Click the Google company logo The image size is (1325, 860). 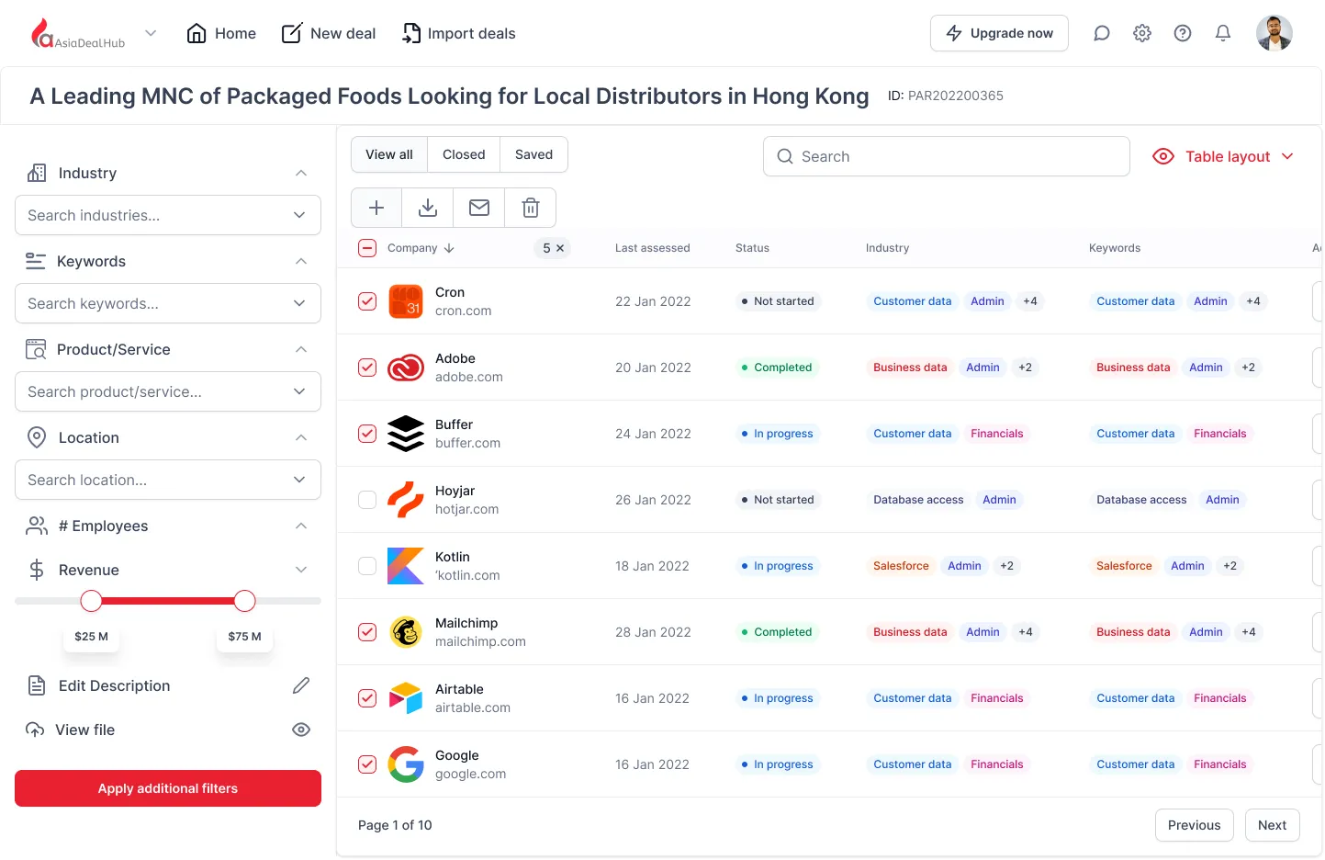[406, 764]
